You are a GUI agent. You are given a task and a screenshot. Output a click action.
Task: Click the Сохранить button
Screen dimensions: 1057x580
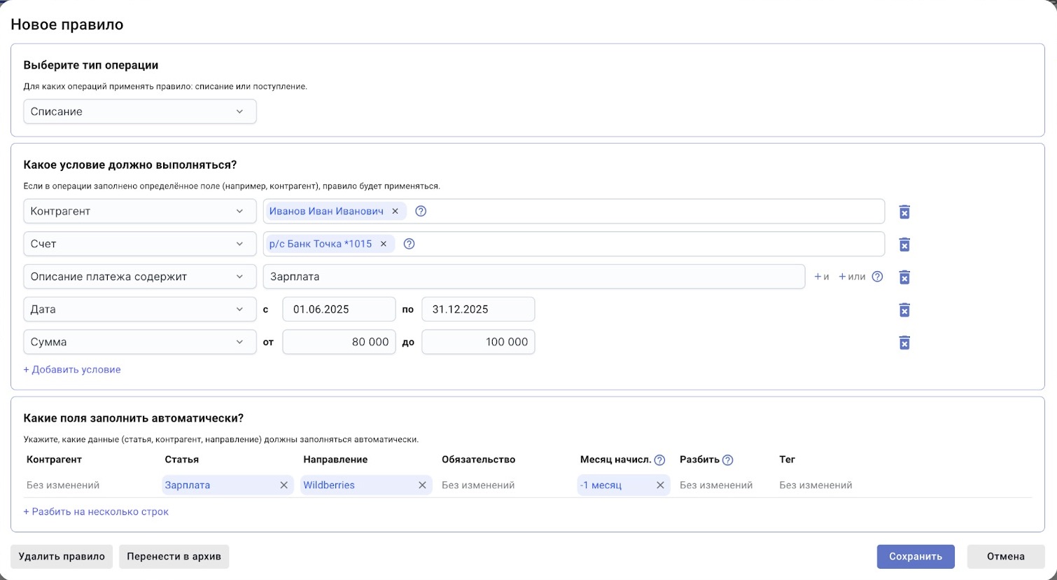(915, 556)
